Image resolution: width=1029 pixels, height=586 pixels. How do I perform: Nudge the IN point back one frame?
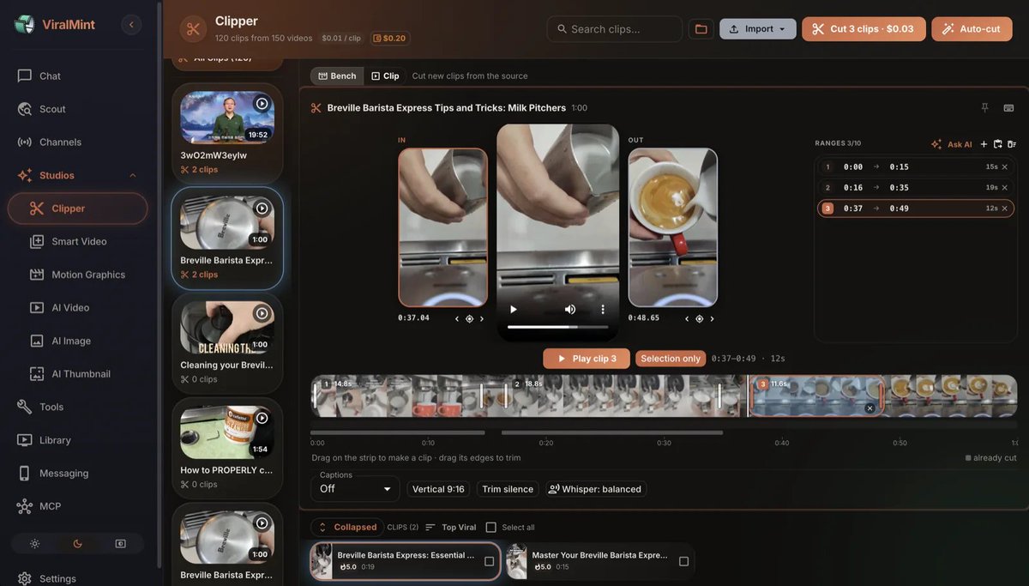coord(456,318)
